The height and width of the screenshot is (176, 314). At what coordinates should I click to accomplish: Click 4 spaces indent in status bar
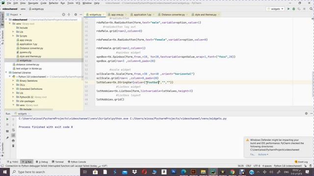(267, 166)
